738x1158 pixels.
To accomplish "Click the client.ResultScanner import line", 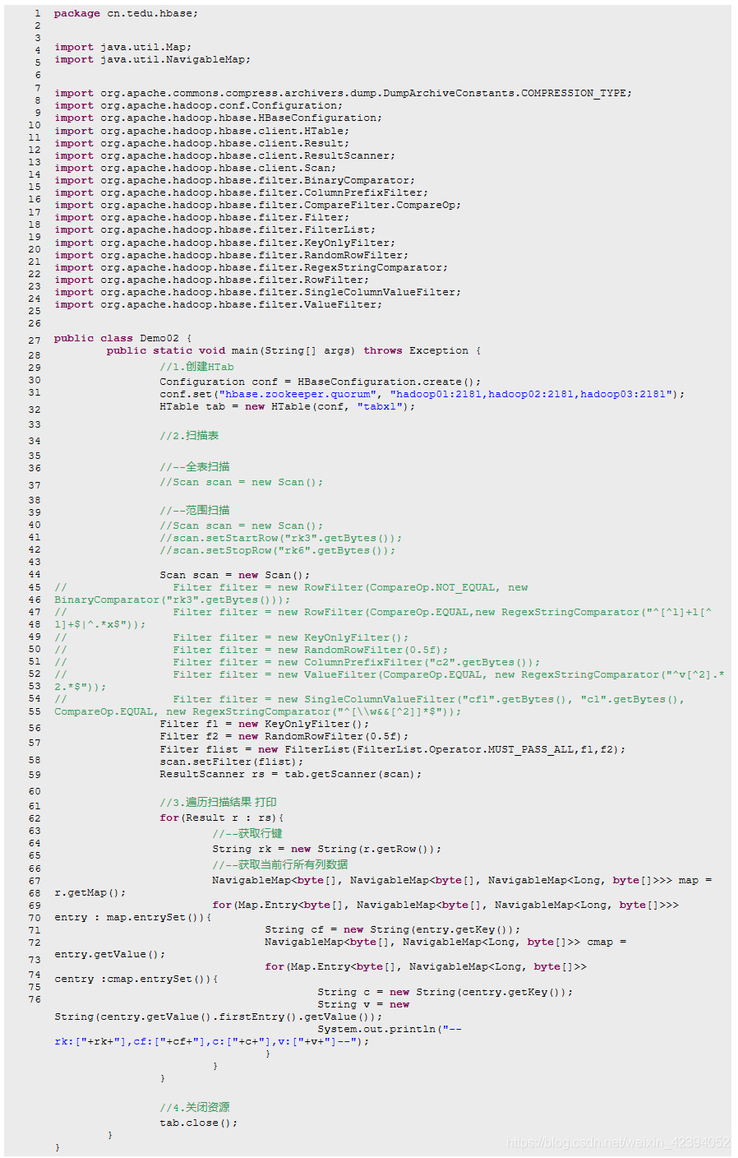I will (225, 155).
